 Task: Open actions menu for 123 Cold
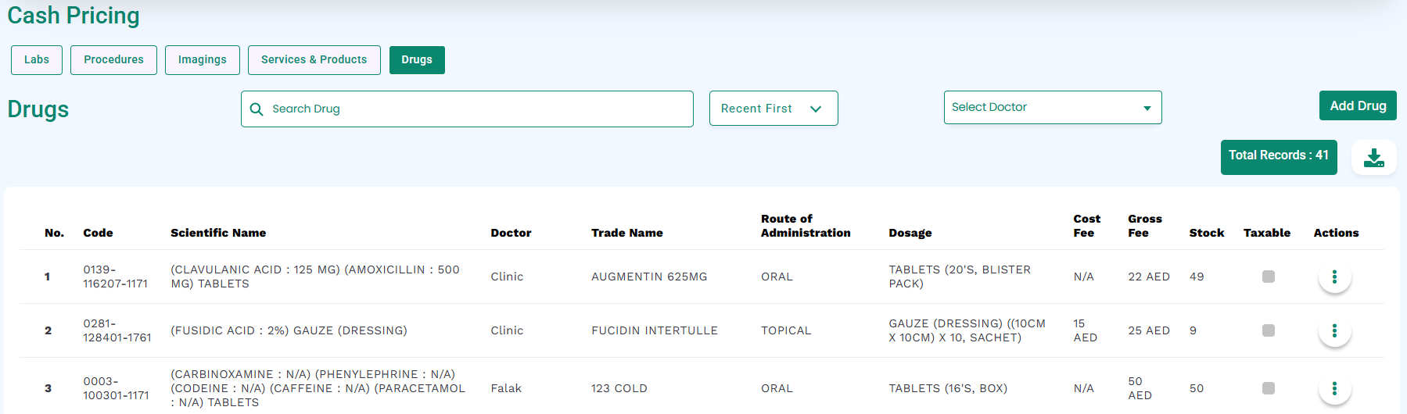1334,388
